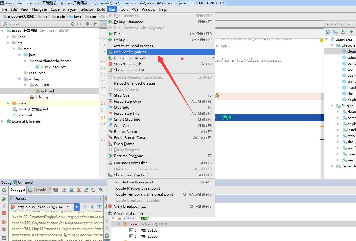Click the Evaluate Expression menu entry

pyautogui.click(x=161, y=163)
